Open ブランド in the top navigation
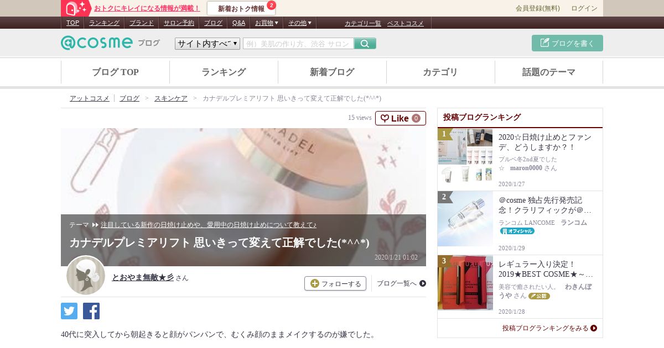 coord(142,23)
